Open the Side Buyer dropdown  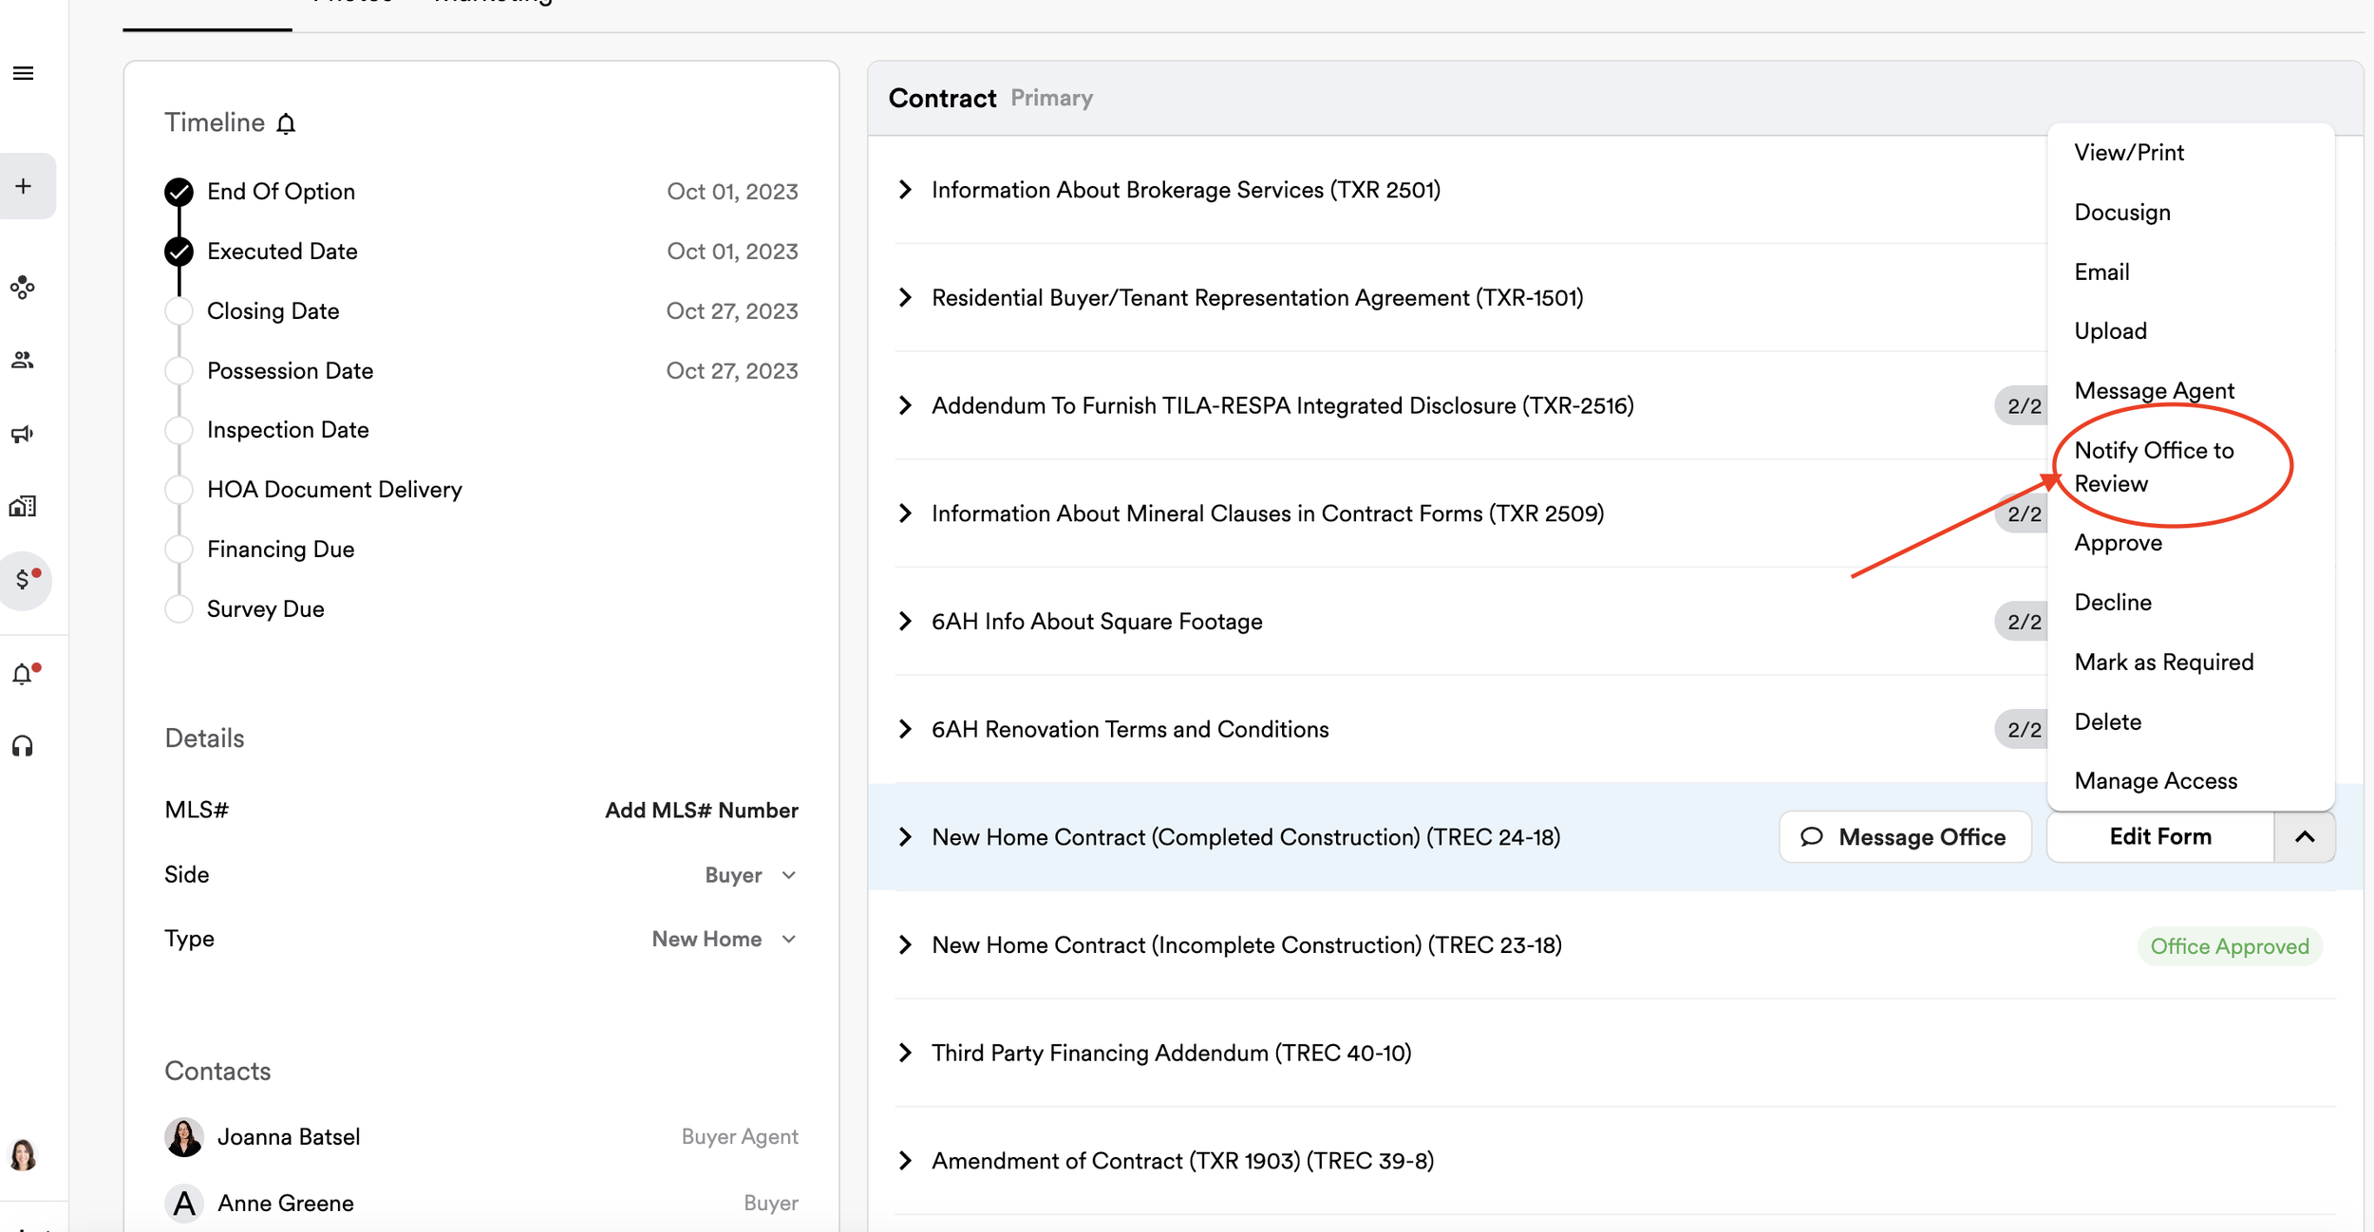pyautogui.click(x=751, y=875)
